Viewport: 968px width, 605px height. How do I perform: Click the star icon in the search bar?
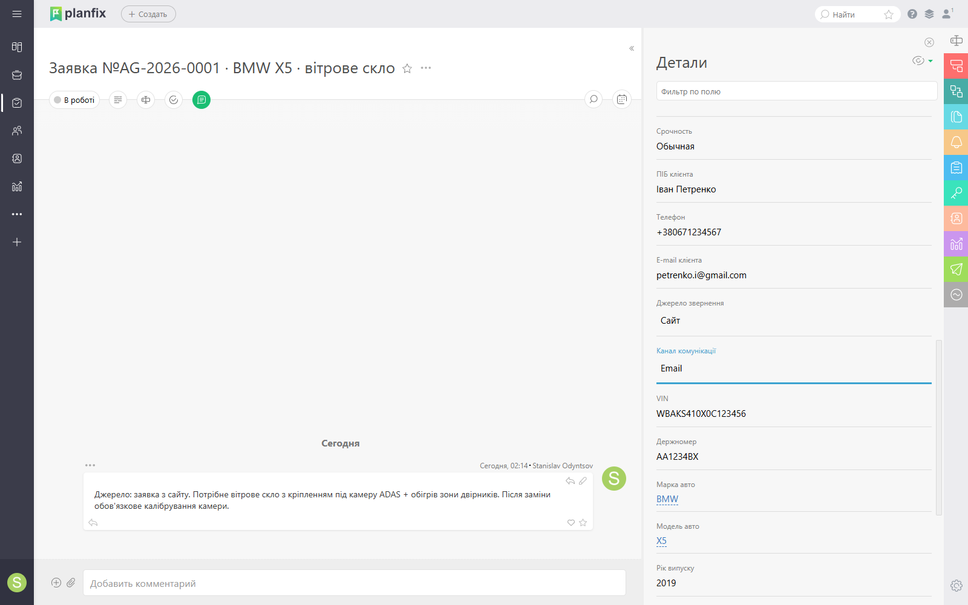(x=889, y=15)
